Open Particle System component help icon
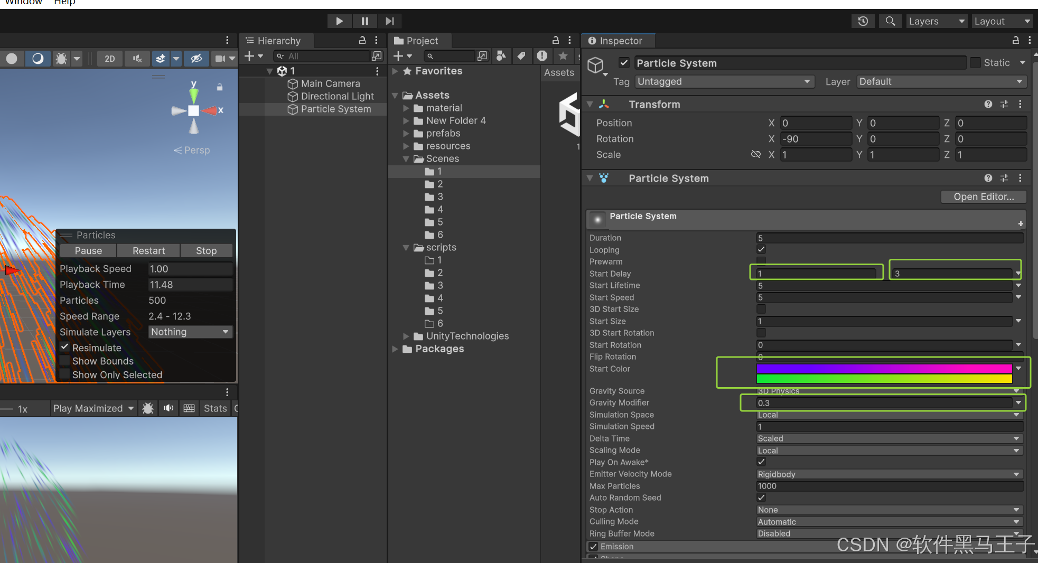The image size is (1038, 563). 988,178
